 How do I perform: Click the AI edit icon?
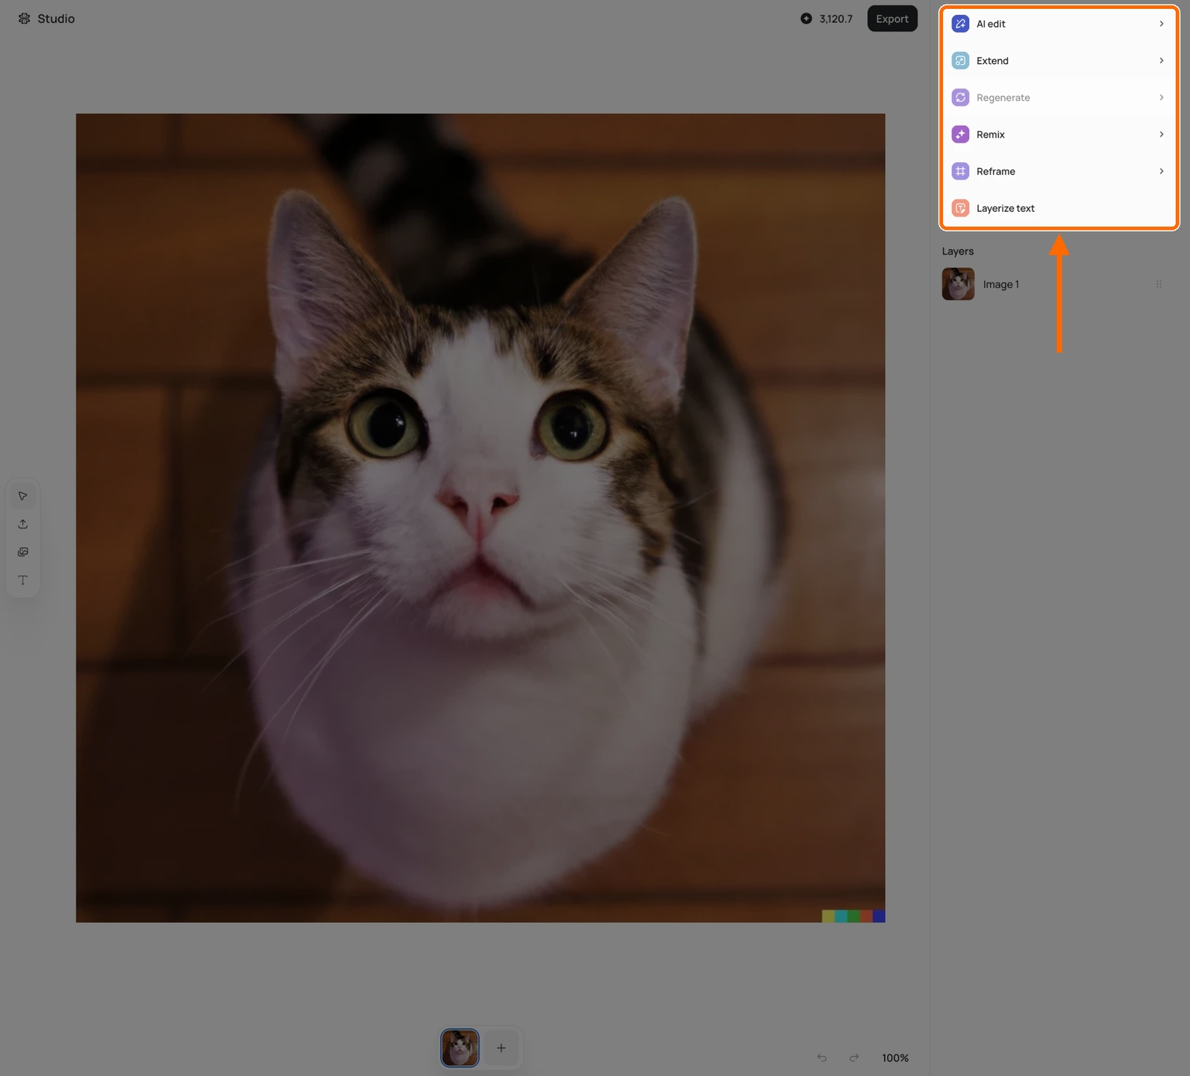[960, 24]
